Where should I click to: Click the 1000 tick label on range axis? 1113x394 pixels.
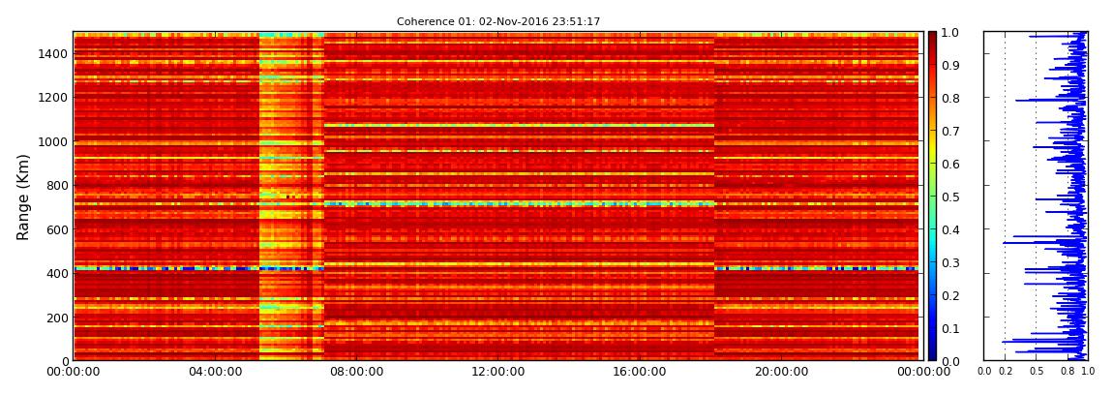point(54,141)
